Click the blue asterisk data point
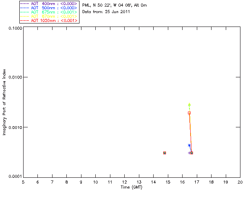Viewport: 247px width, 197px height. point(189,145)
